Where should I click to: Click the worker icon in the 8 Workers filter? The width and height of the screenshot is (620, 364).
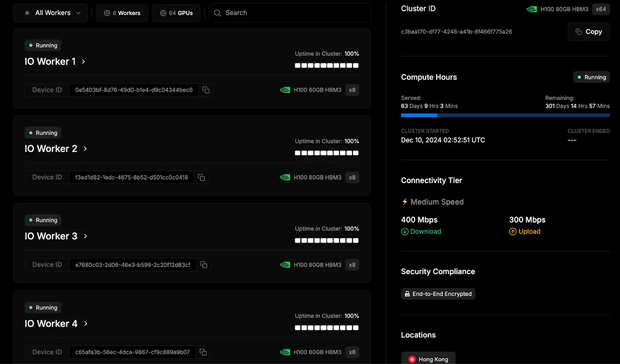(106, 13)
